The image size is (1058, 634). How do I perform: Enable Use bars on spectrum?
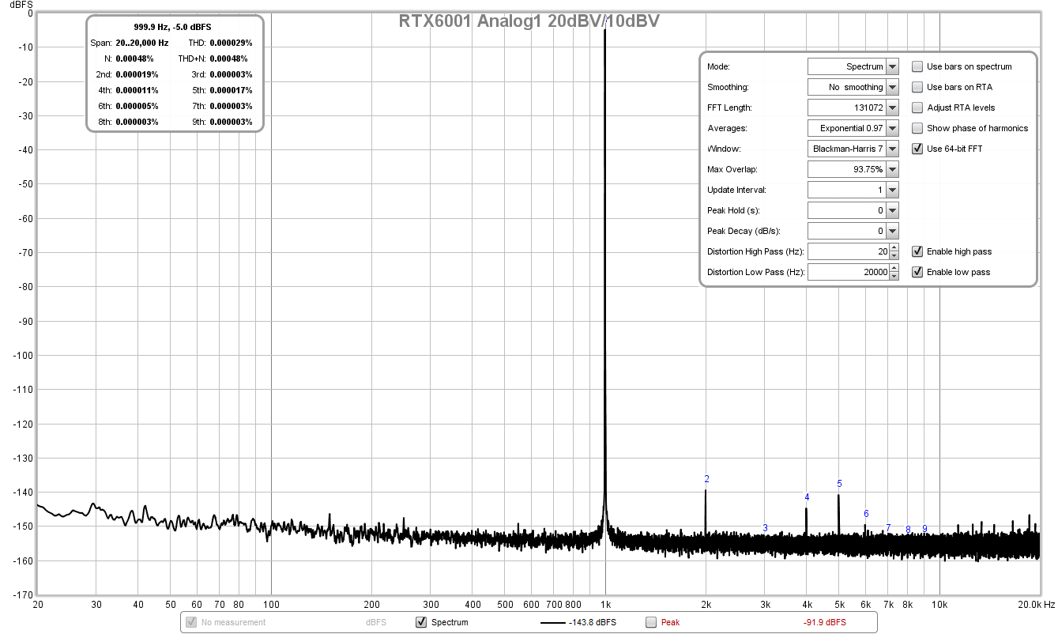(x=917, y=66)
